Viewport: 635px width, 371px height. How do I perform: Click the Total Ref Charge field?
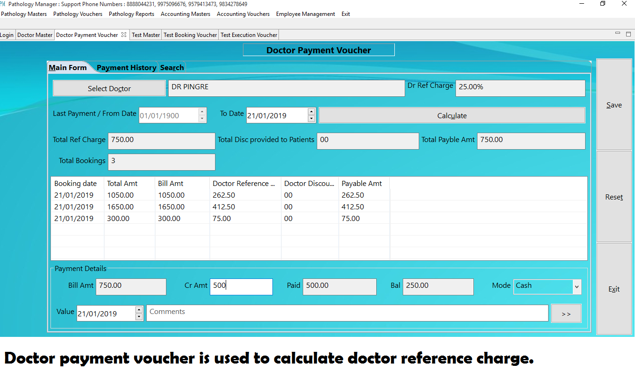tap(162, 141)
